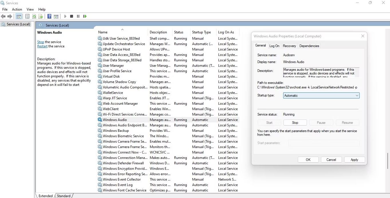Click the Stop Service square icon
The image size is (390, 198).
click(x=72, y=17)
